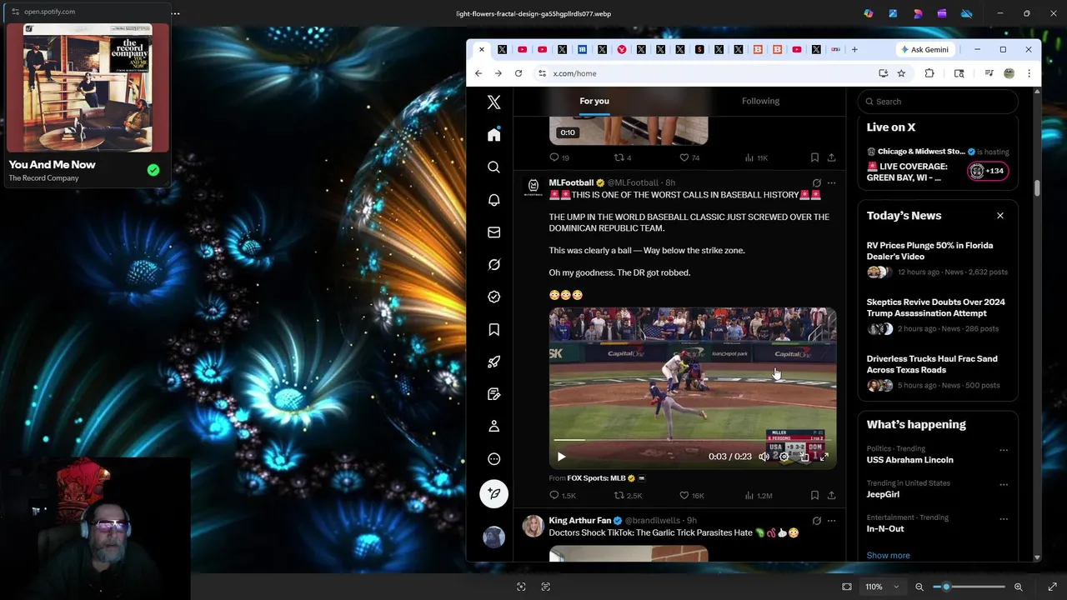Bookmark this page with the star
Viewport: 1067px width, 600px height.
point(901,73)
